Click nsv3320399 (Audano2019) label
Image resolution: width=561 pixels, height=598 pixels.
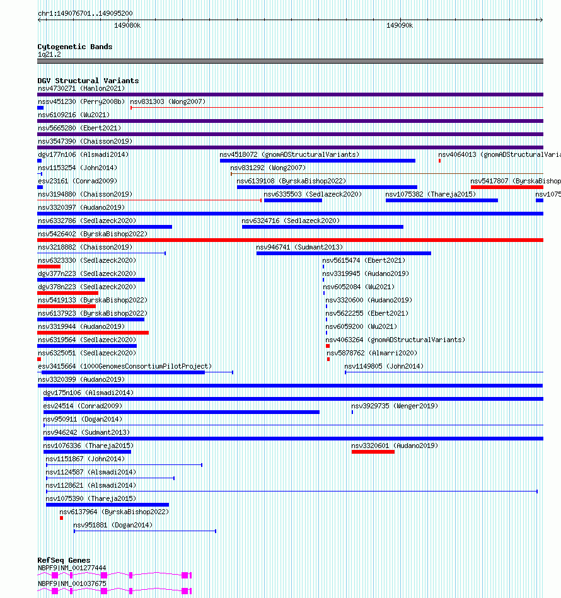click(x=81, y=380)
